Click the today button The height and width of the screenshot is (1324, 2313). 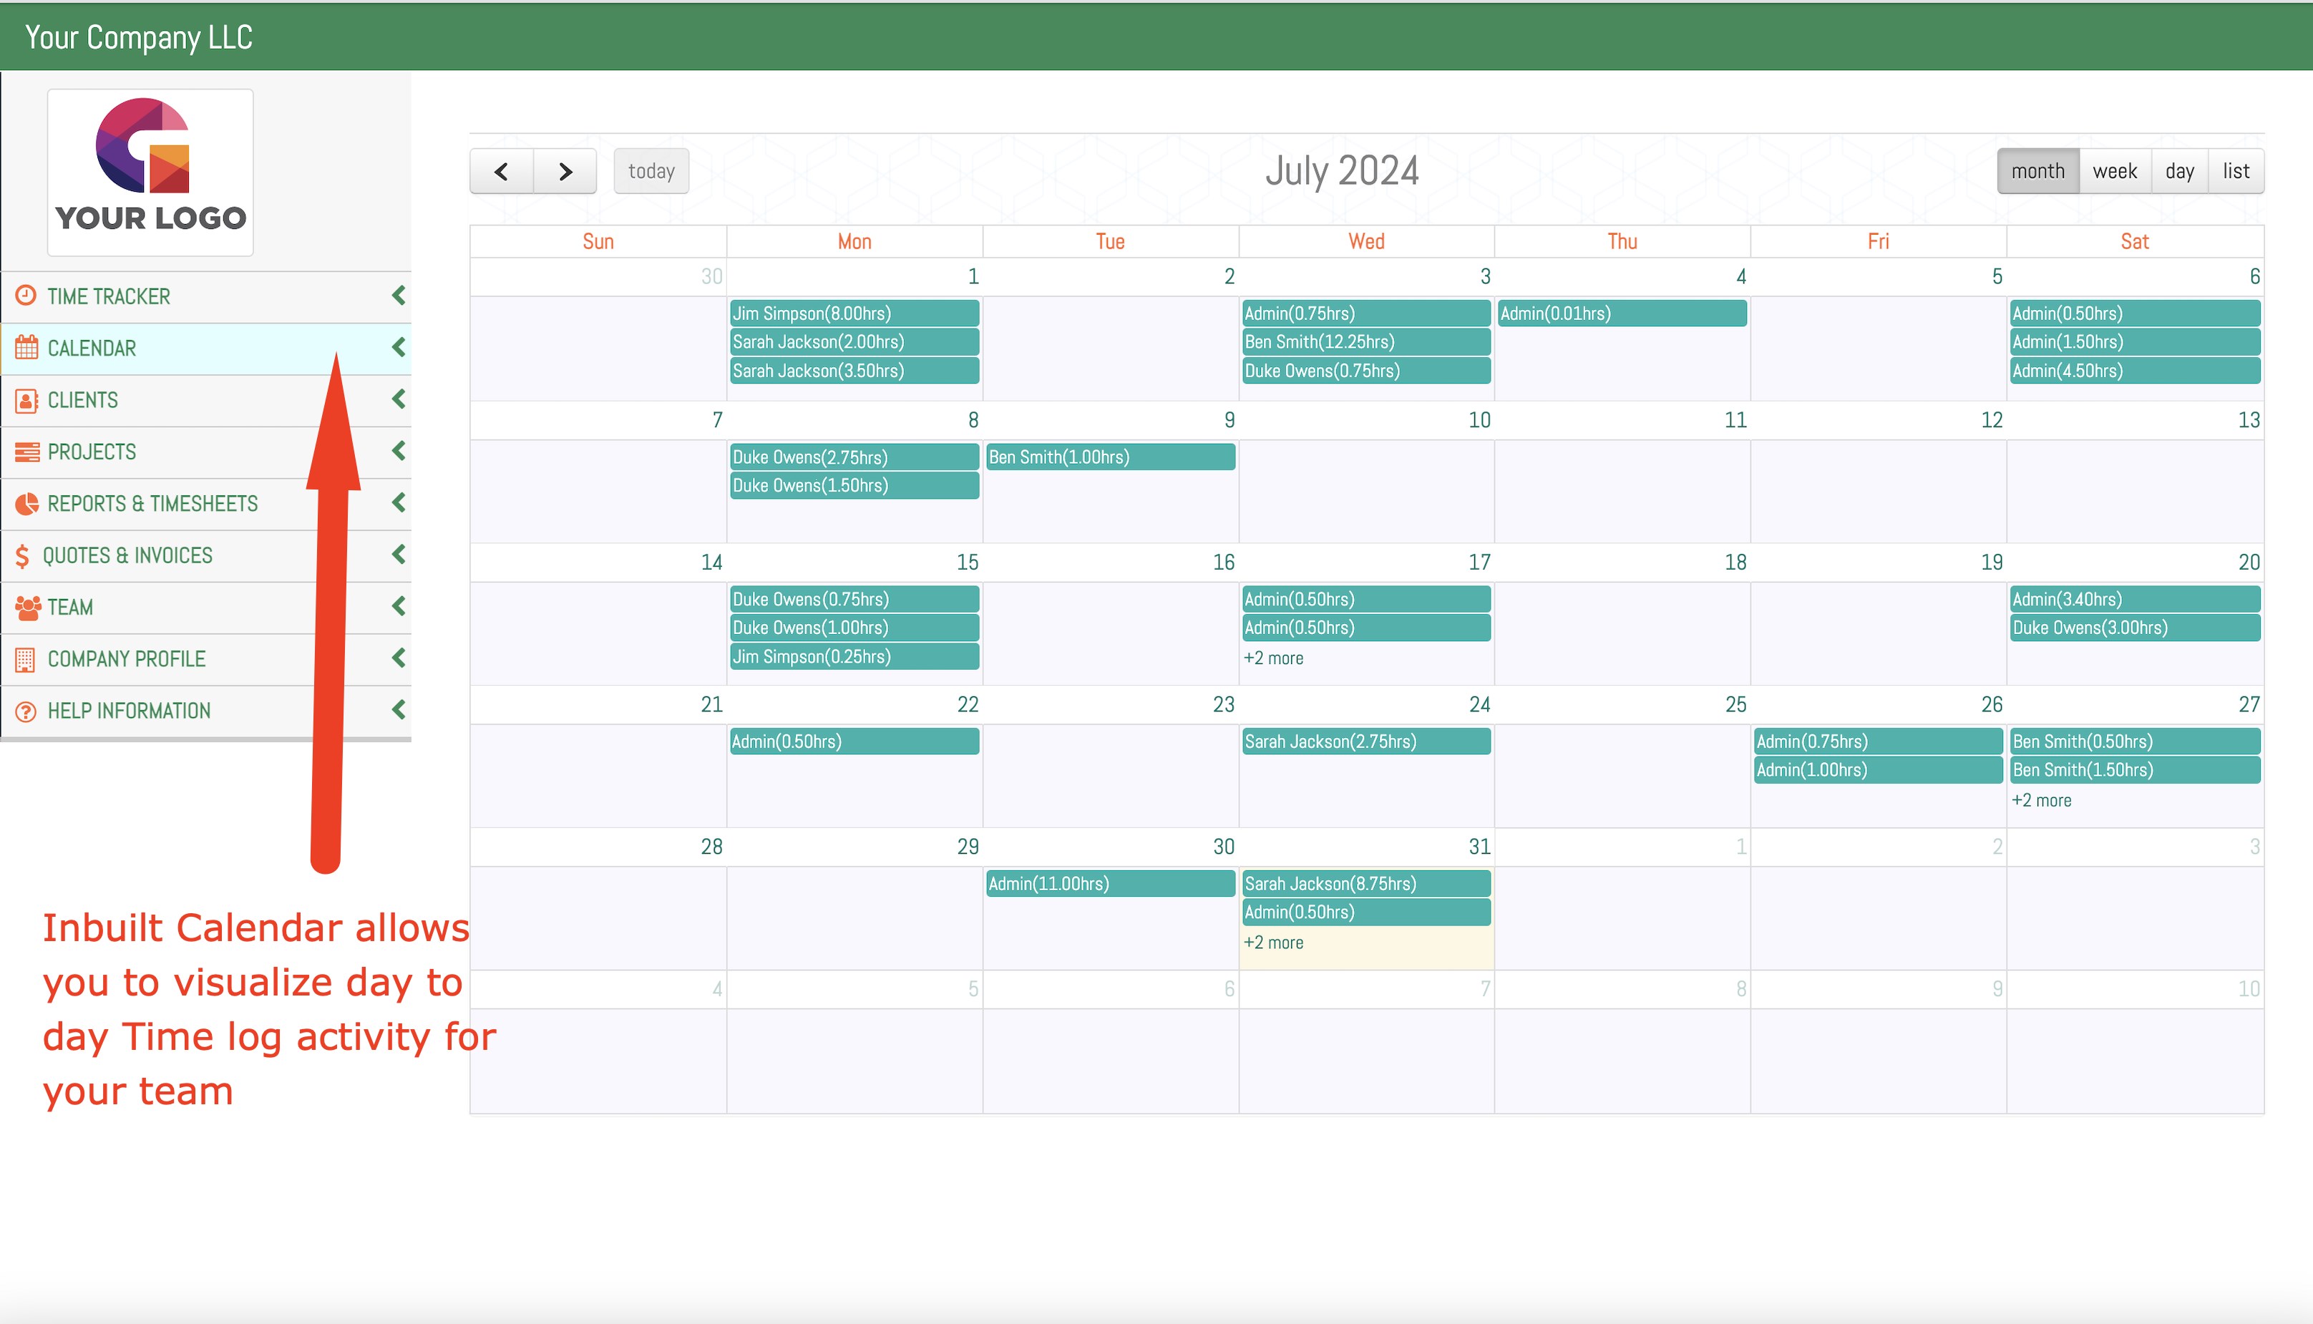[651, 171]
